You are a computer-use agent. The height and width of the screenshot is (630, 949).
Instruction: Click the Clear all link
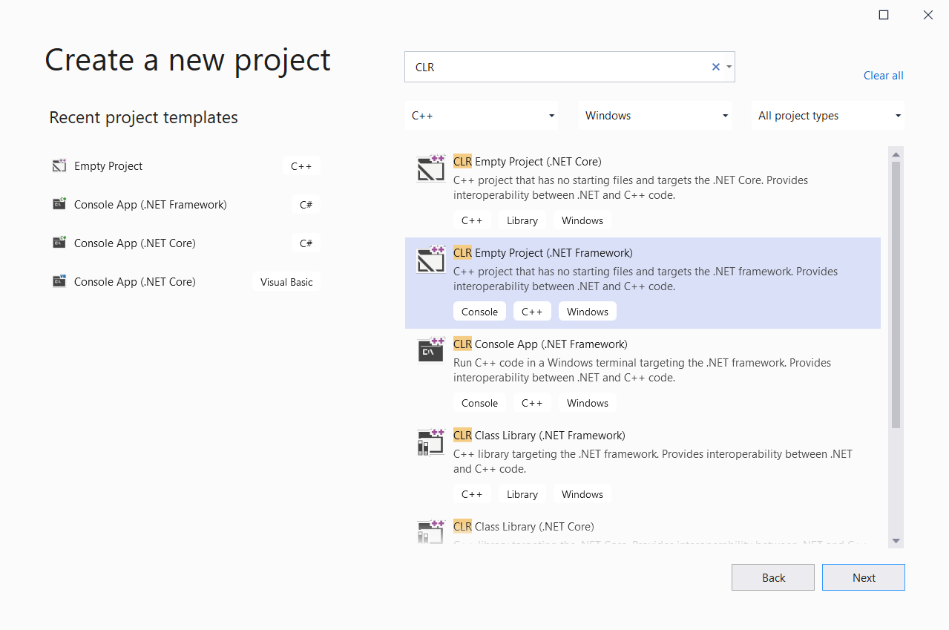click(883, 76)
